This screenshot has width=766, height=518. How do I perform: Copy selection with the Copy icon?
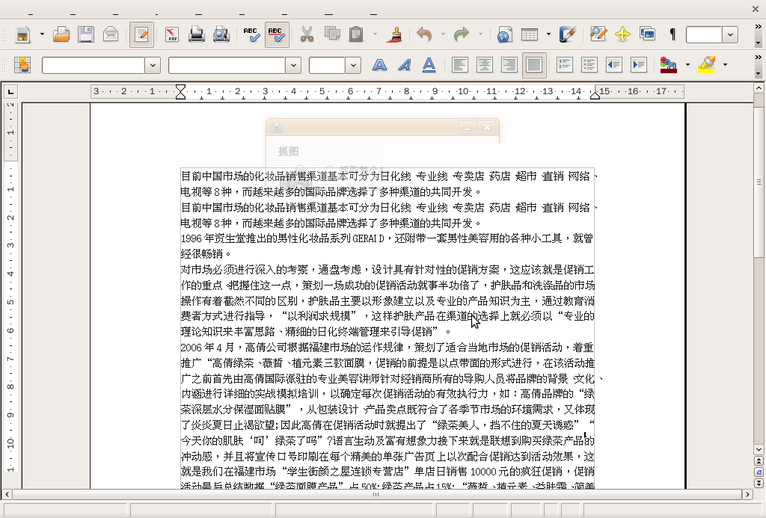coord(332,34)
